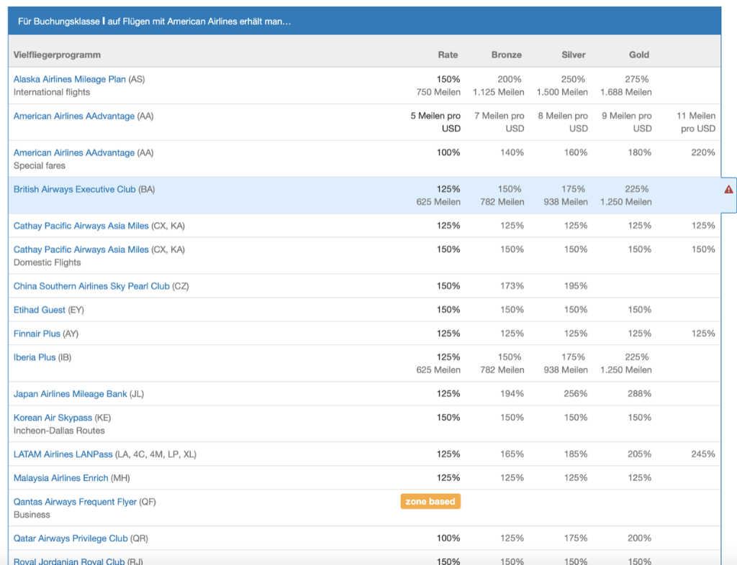Open the Korean Air Skypass link
The height and width of the screenshot is (565, 737).
(x=53, y=418)
